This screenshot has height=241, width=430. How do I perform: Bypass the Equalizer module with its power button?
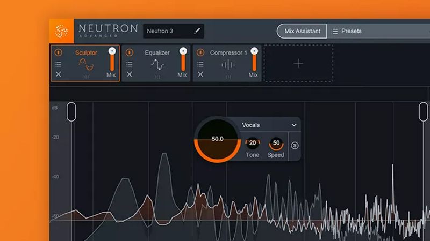pyautogui.click(x=130, y=52)
